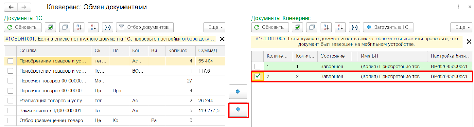Open the three-dot window menu
The height and width of the screenshot is (127, 474).
(459, 7)
